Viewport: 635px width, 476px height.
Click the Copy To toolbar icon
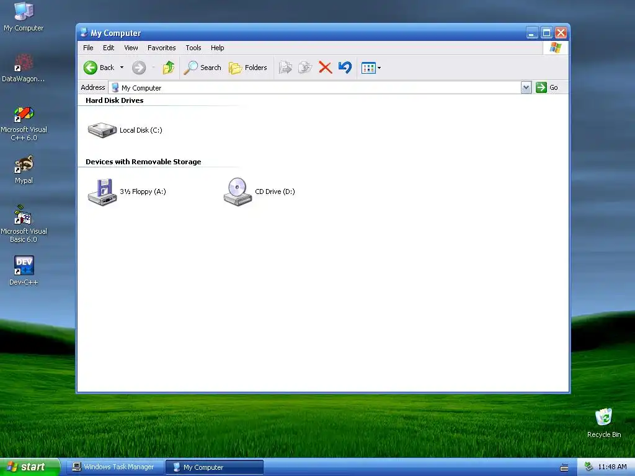[x=305, y=68]
